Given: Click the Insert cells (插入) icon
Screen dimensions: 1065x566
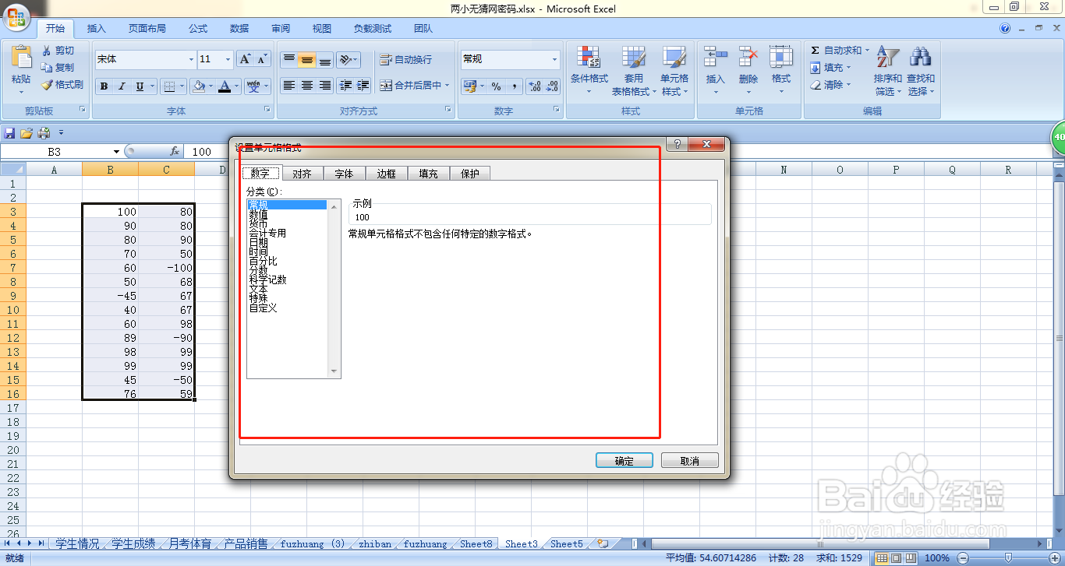Looking at the screenshot, I should click(x=715, y=58).
